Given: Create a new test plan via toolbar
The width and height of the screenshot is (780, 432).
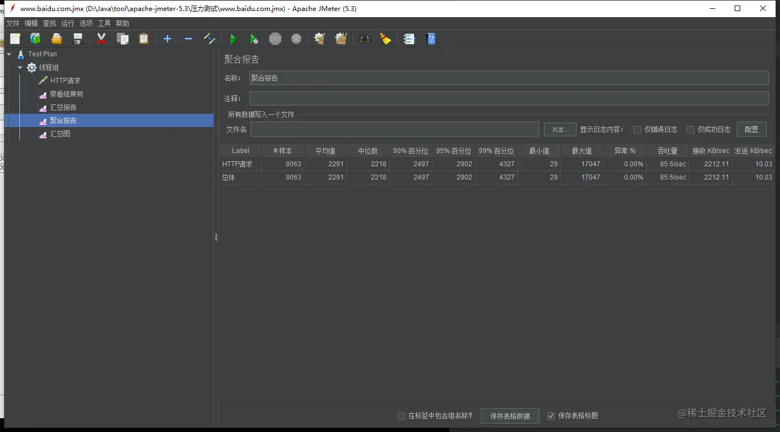Looking at the screenshot, I should point(15,39).
